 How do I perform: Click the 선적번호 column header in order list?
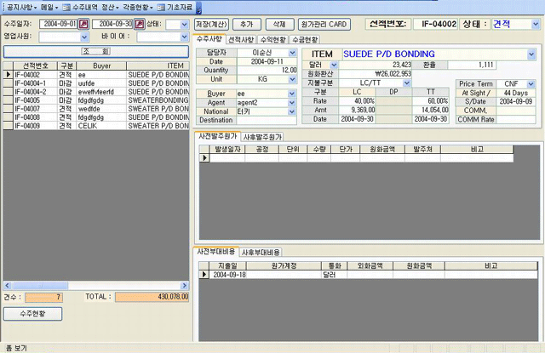click(x=35, y=66)
